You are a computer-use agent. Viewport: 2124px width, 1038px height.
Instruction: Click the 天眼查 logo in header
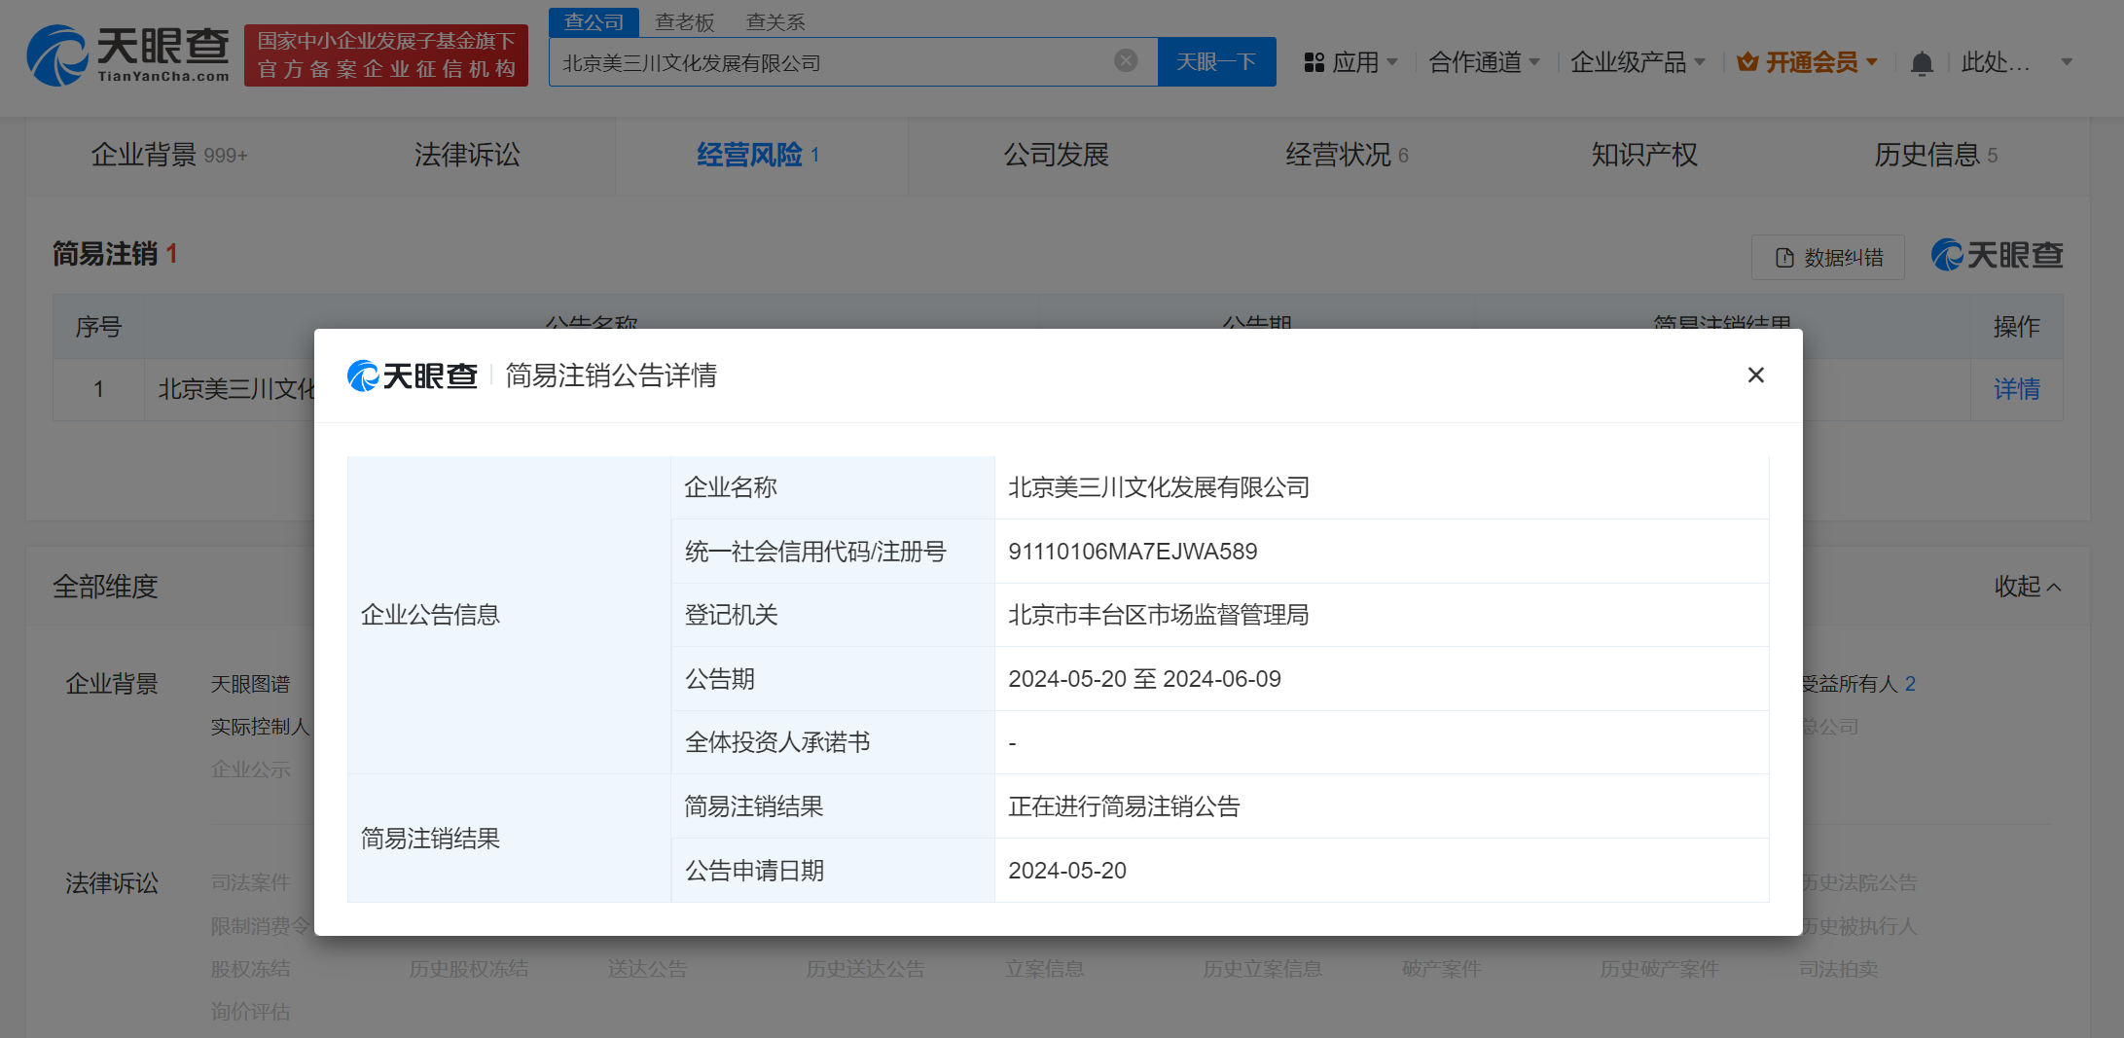click(x=128, y=55)
